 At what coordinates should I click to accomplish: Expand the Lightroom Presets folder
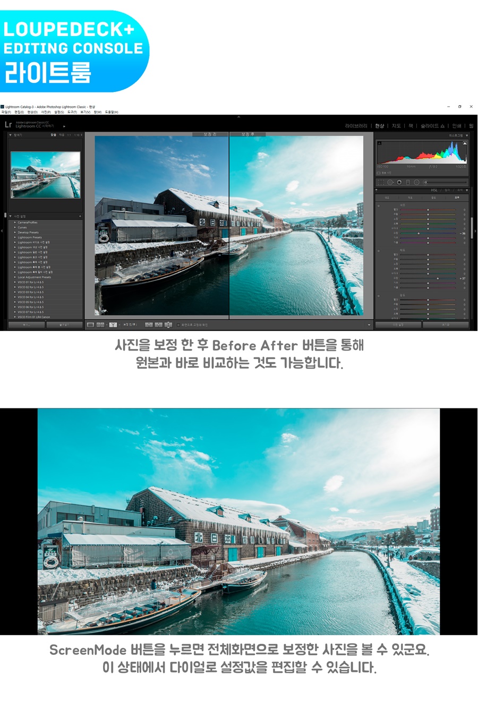click(15, 237)
